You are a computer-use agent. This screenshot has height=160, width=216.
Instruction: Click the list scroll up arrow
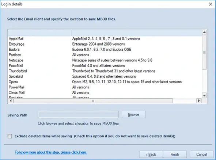[204, 33]
